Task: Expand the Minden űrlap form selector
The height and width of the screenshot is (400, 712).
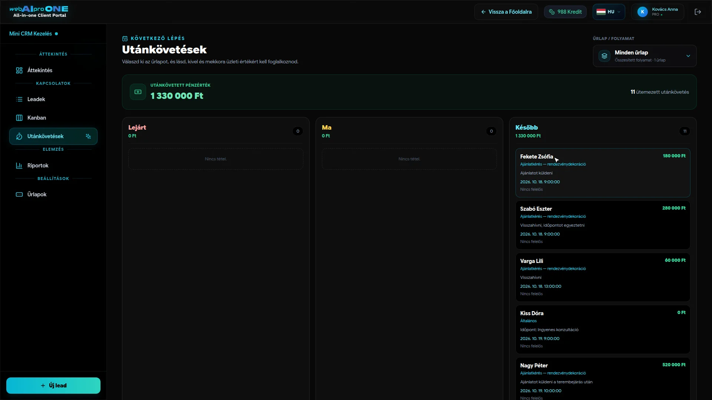Action: pos(645,56)
